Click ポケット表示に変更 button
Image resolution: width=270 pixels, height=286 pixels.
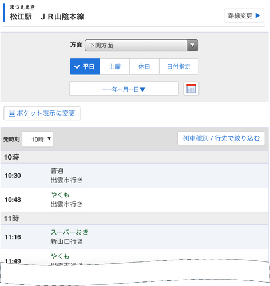click(x=42, y=113)
